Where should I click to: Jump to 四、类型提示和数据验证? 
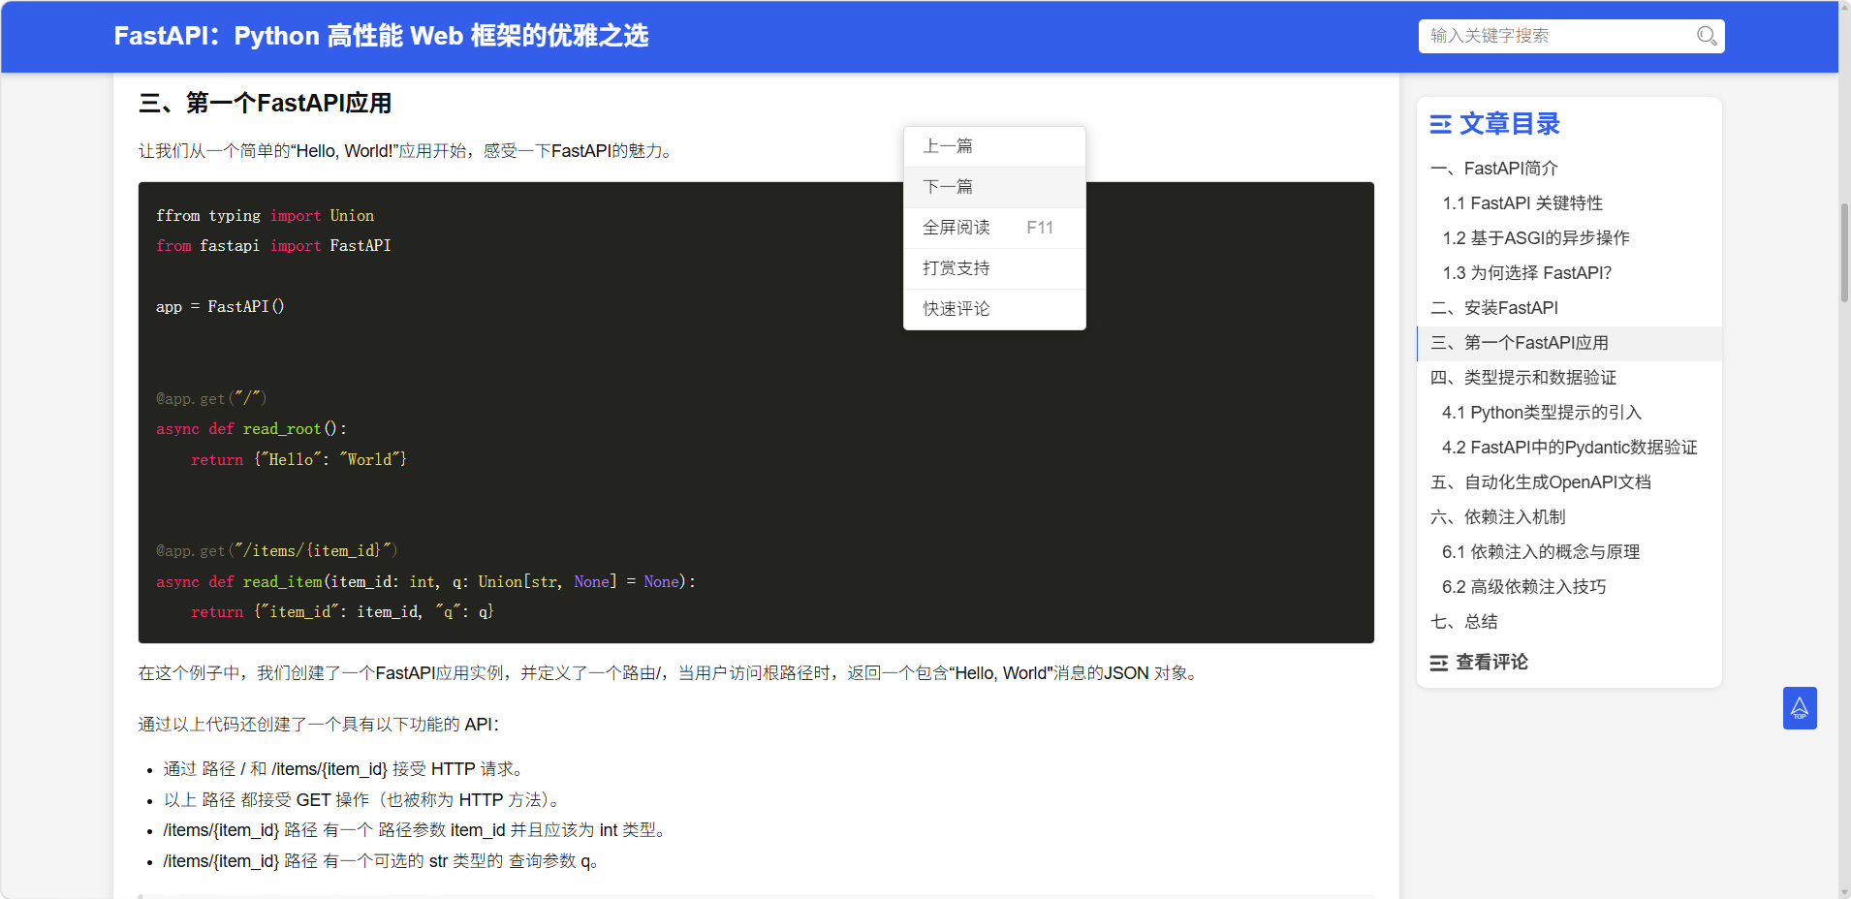pos(1523,378)
